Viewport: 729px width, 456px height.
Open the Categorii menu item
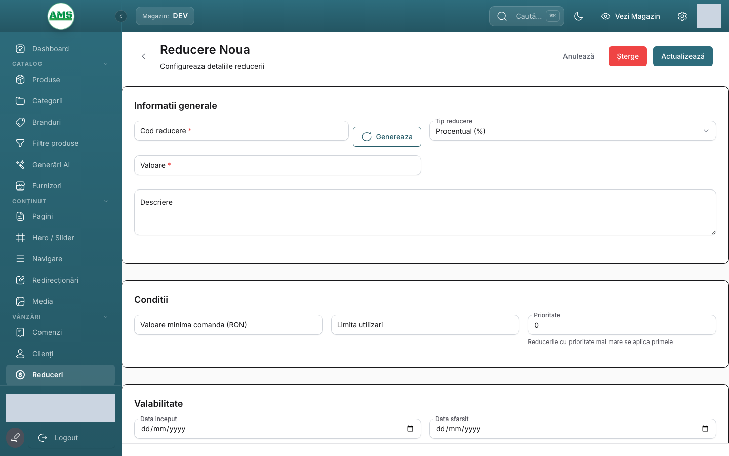pos(60,101)
